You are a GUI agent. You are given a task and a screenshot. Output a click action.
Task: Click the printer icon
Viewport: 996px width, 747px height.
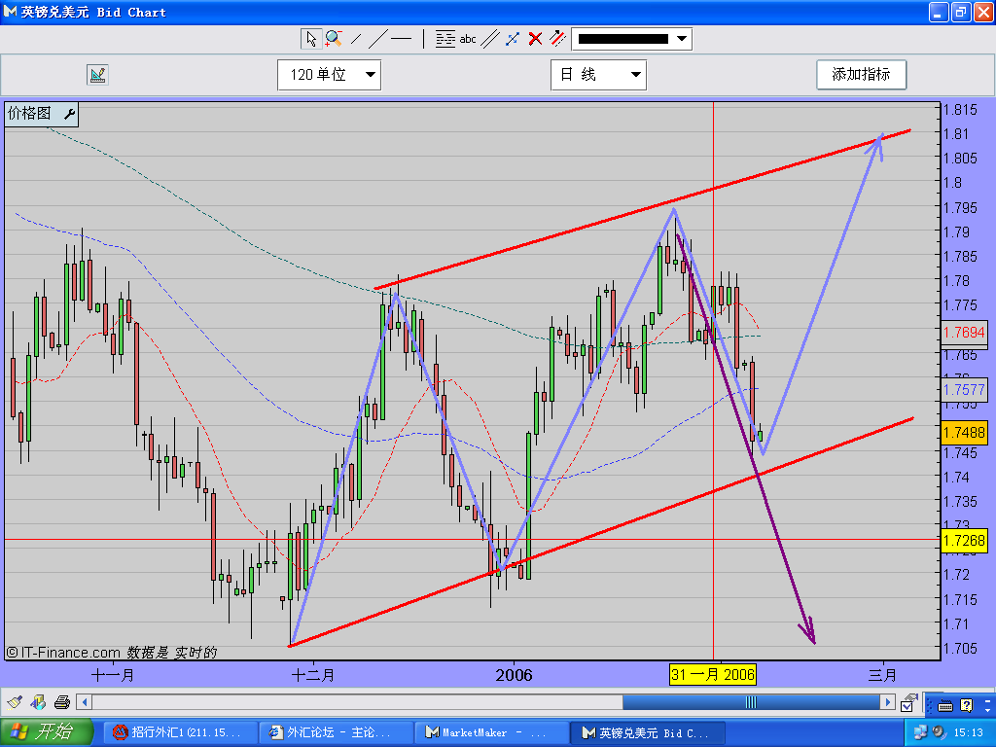[61, 702]
